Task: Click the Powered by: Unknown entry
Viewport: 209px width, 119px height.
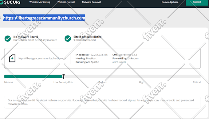Action: 125,58
